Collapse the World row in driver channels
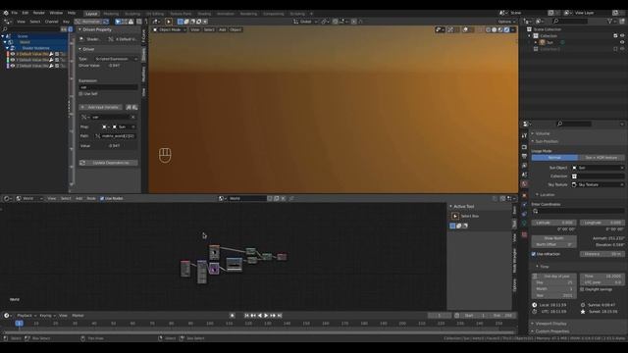The image size is (628, 353). [5, 42]
